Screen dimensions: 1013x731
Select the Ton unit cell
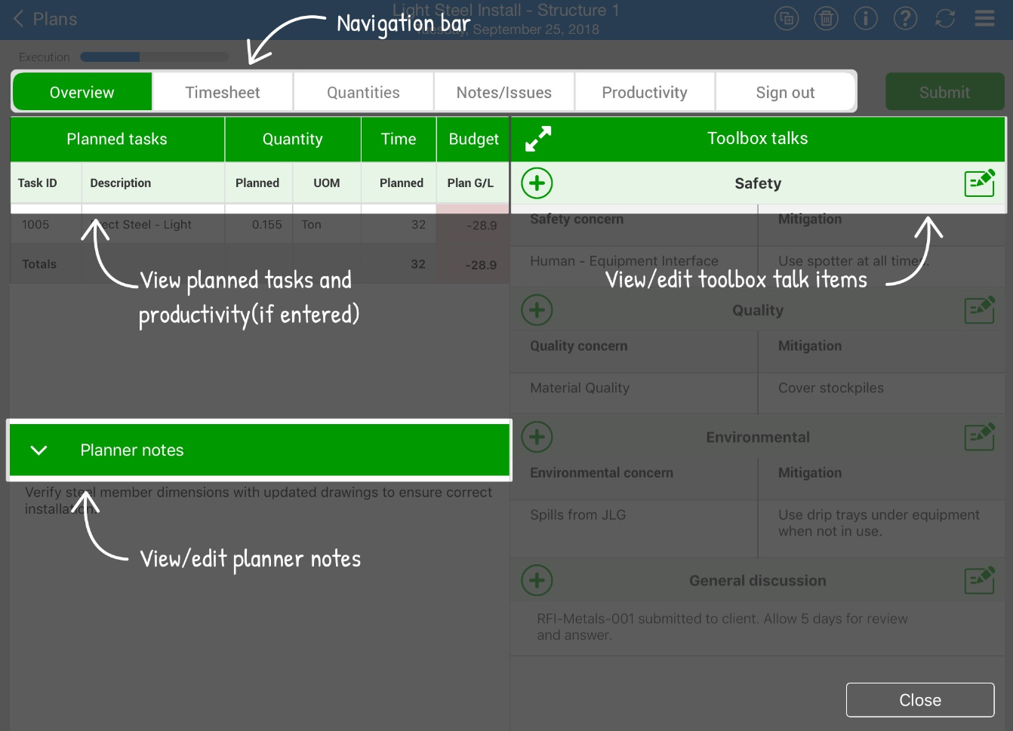click(312, 224)
